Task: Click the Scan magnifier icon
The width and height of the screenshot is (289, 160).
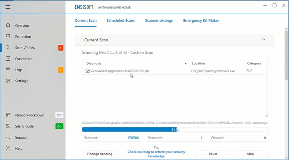Action: tap(8, 48)
